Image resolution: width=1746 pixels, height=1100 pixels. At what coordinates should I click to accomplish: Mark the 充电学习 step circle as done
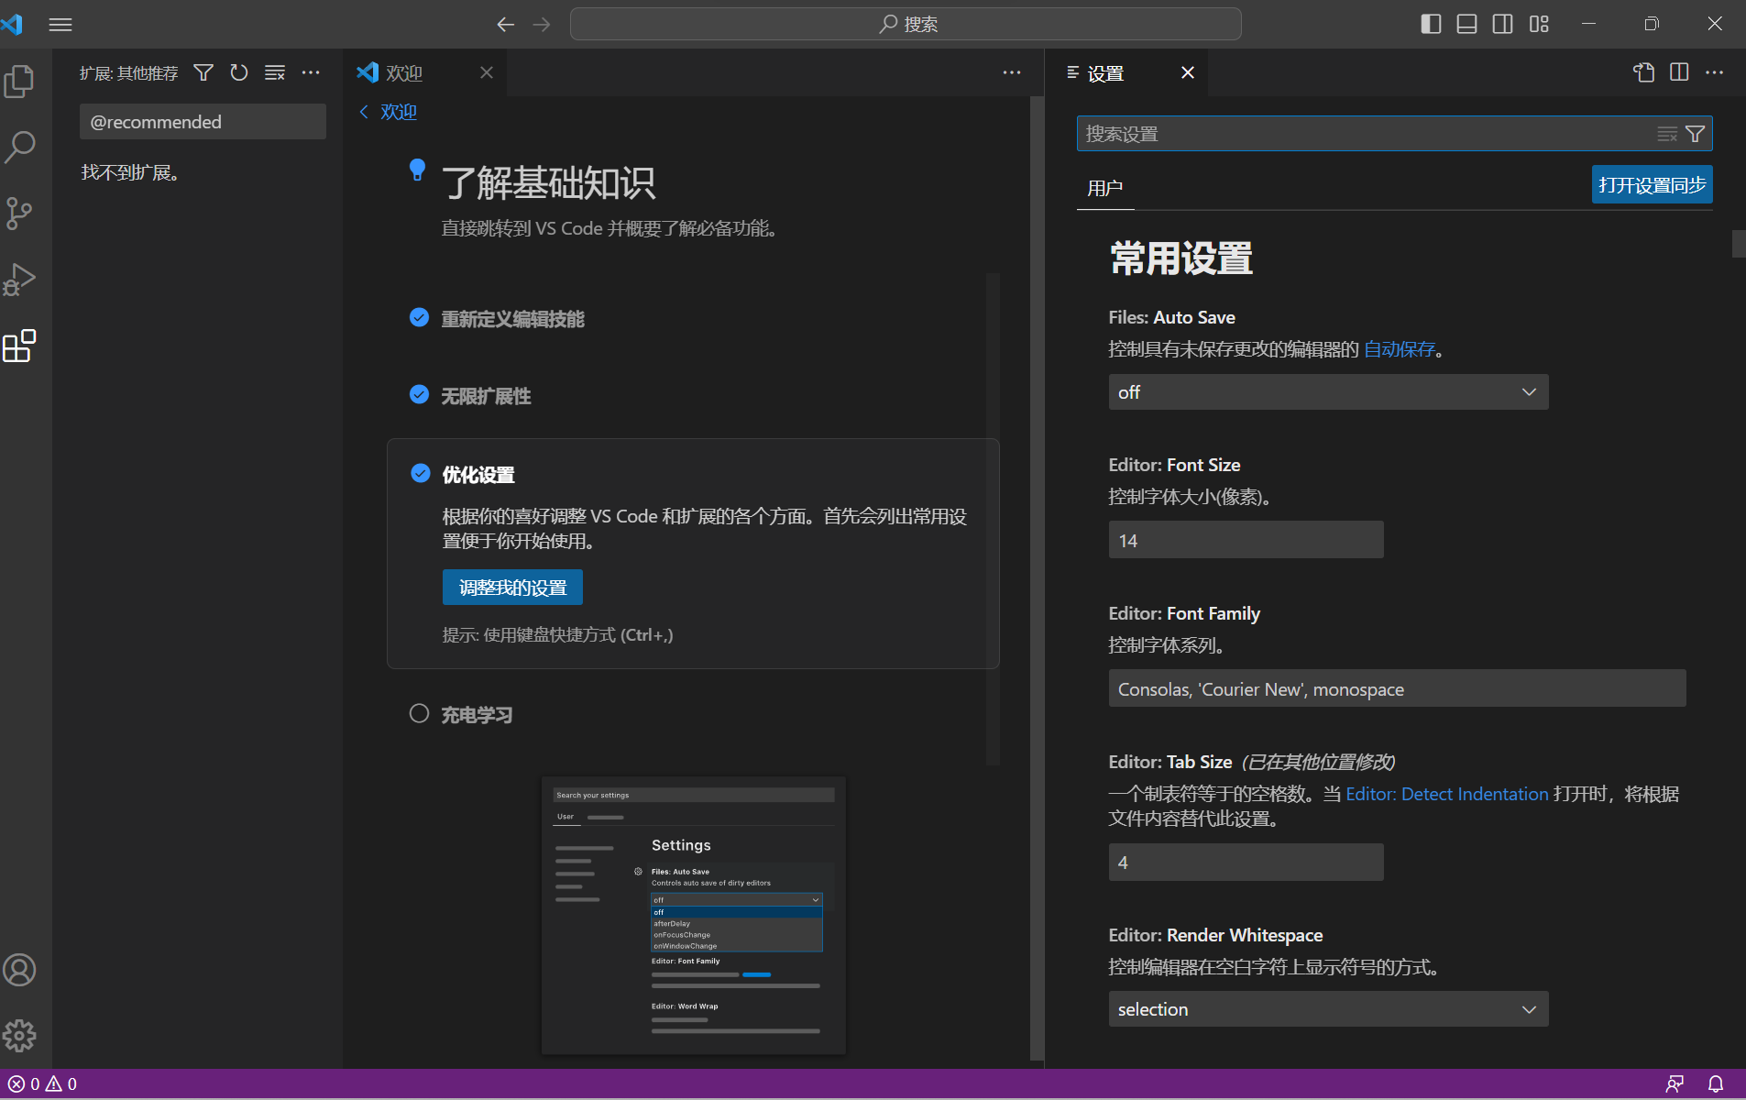coord(419,713)
